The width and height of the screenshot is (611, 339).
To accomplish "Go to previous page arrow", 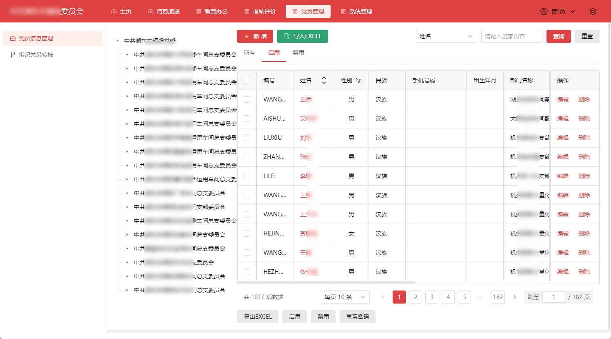I will pyautogui.click(x=383, y=297).
